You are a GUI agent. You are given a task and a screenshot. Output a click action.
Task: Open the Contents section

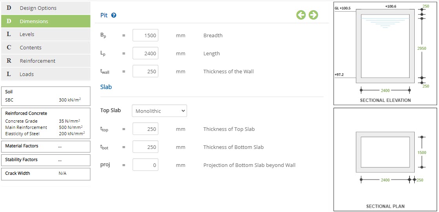46,47
